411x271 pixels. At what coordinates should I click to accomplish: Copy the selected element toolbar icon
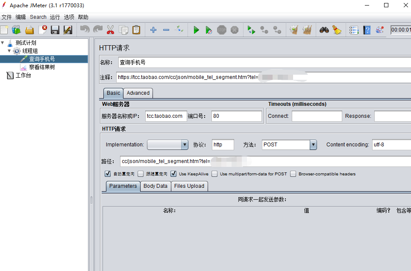[123, 30]
